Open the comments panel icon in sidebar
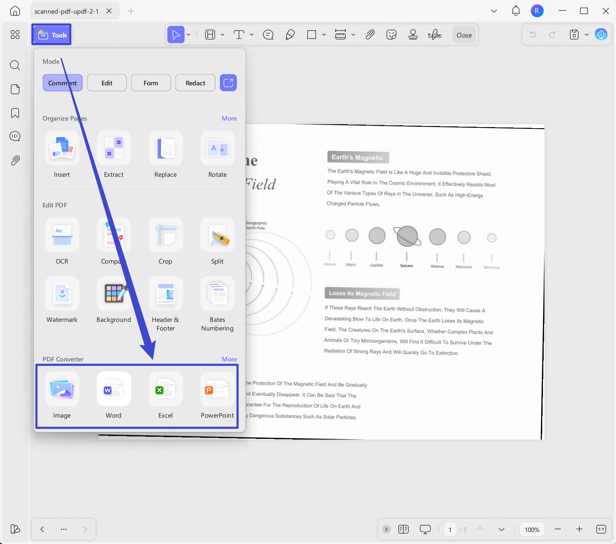Viewport: 616px width, 544px height. [15, 136]
